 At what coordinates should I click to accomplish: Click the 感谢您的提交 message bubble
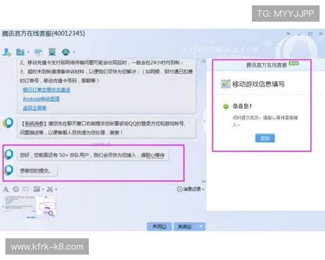pyautogui.click(x=37, y=171)
